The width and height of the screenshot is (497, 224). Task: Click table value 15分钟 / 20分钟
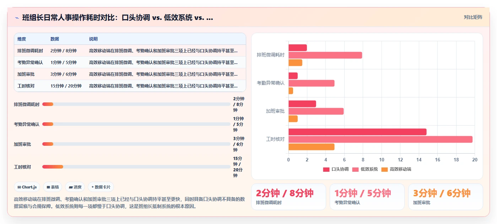66,86
